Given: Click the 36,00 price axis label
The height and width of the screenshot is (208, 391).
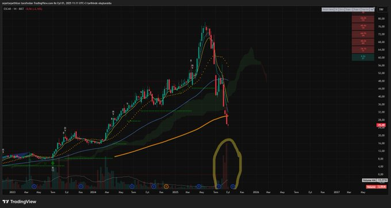Looking at the screenshot, I should click(381, 105).
